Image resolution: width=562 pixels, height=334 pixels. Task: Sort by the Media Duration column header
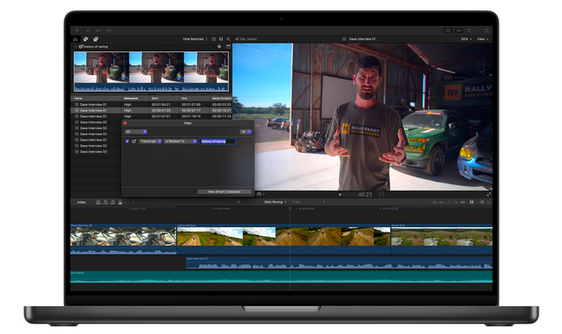(x=221, y=98)
